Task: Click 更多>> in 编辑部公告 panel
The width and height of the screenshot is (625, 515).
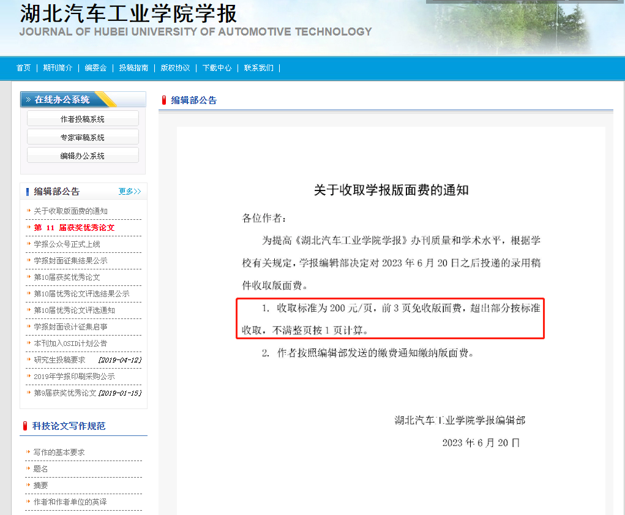Action: coord(130,191)
